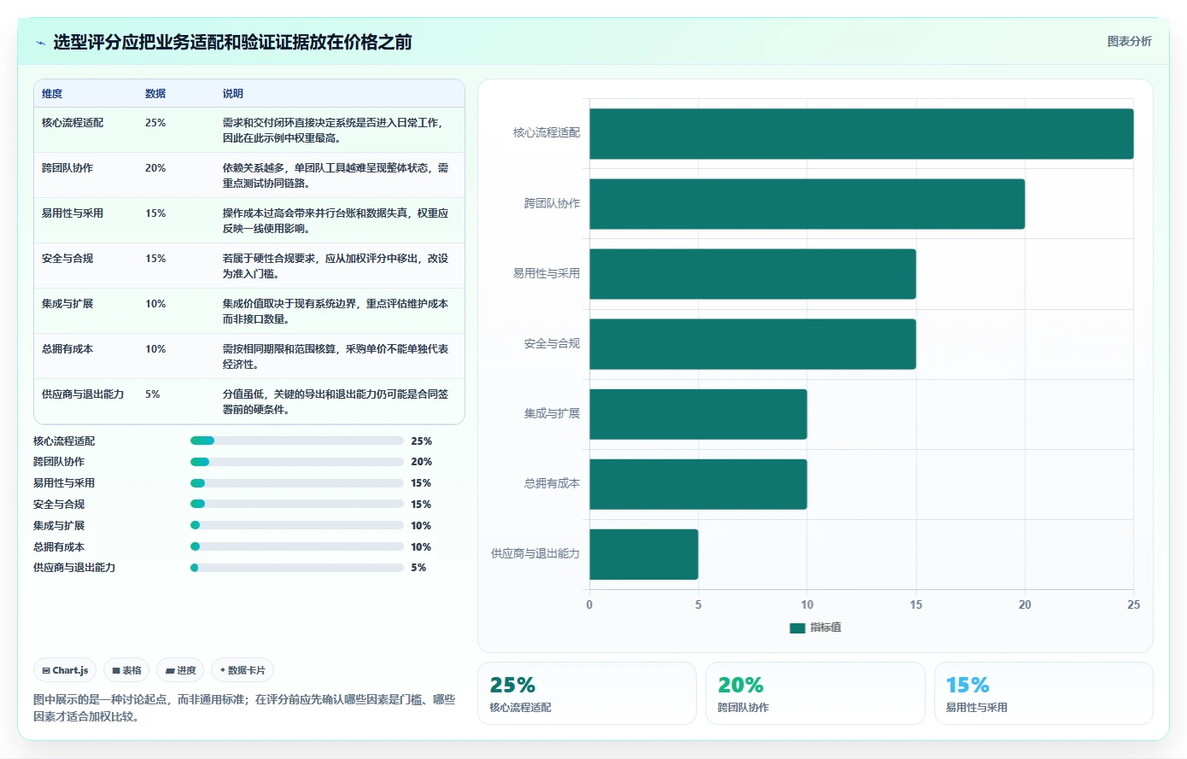Click the 核心流程适配 y-axis label in chart
The width and height of the screenshot is (1187, 759).
coord(547,133)
